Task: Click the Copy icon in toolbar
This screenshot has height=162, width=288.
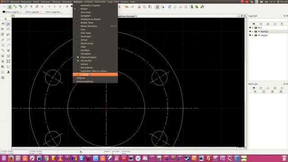Action: (144, 7)
